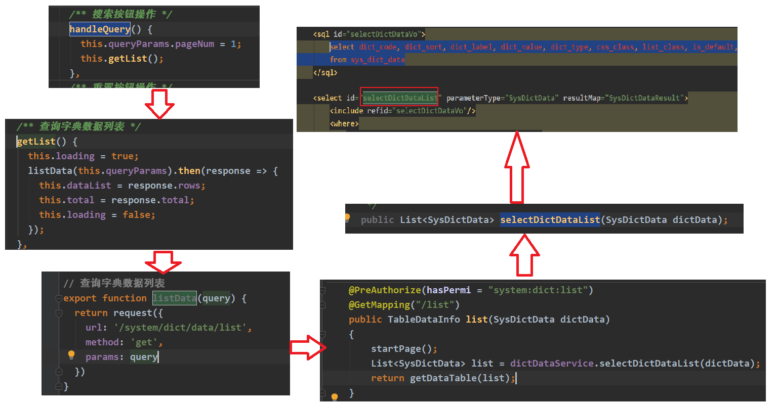Click the lightbulb beside 'params: query'

click(x=71, y=355)
